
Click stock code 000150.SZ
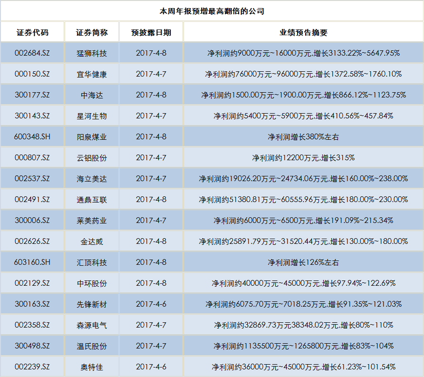coord(32,74)
